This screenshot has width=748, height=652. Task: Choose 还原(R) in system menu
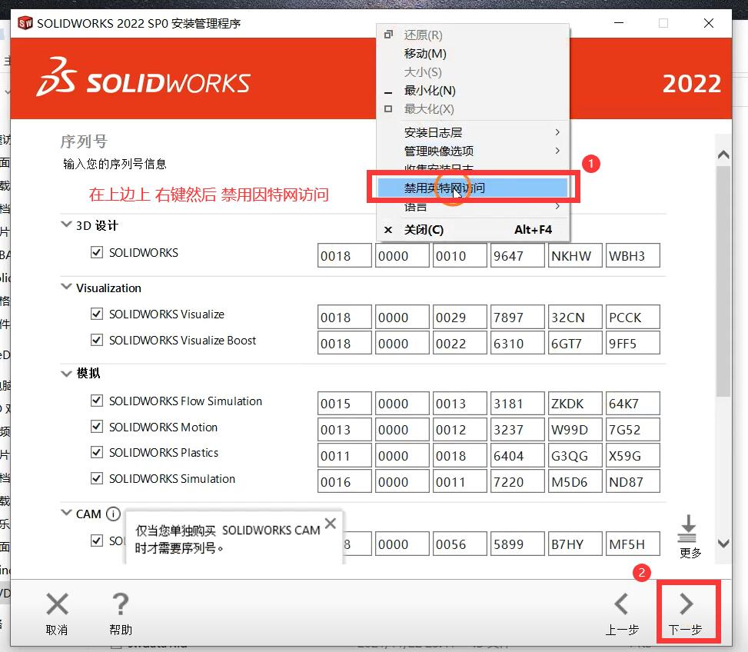tap(472, 35)
